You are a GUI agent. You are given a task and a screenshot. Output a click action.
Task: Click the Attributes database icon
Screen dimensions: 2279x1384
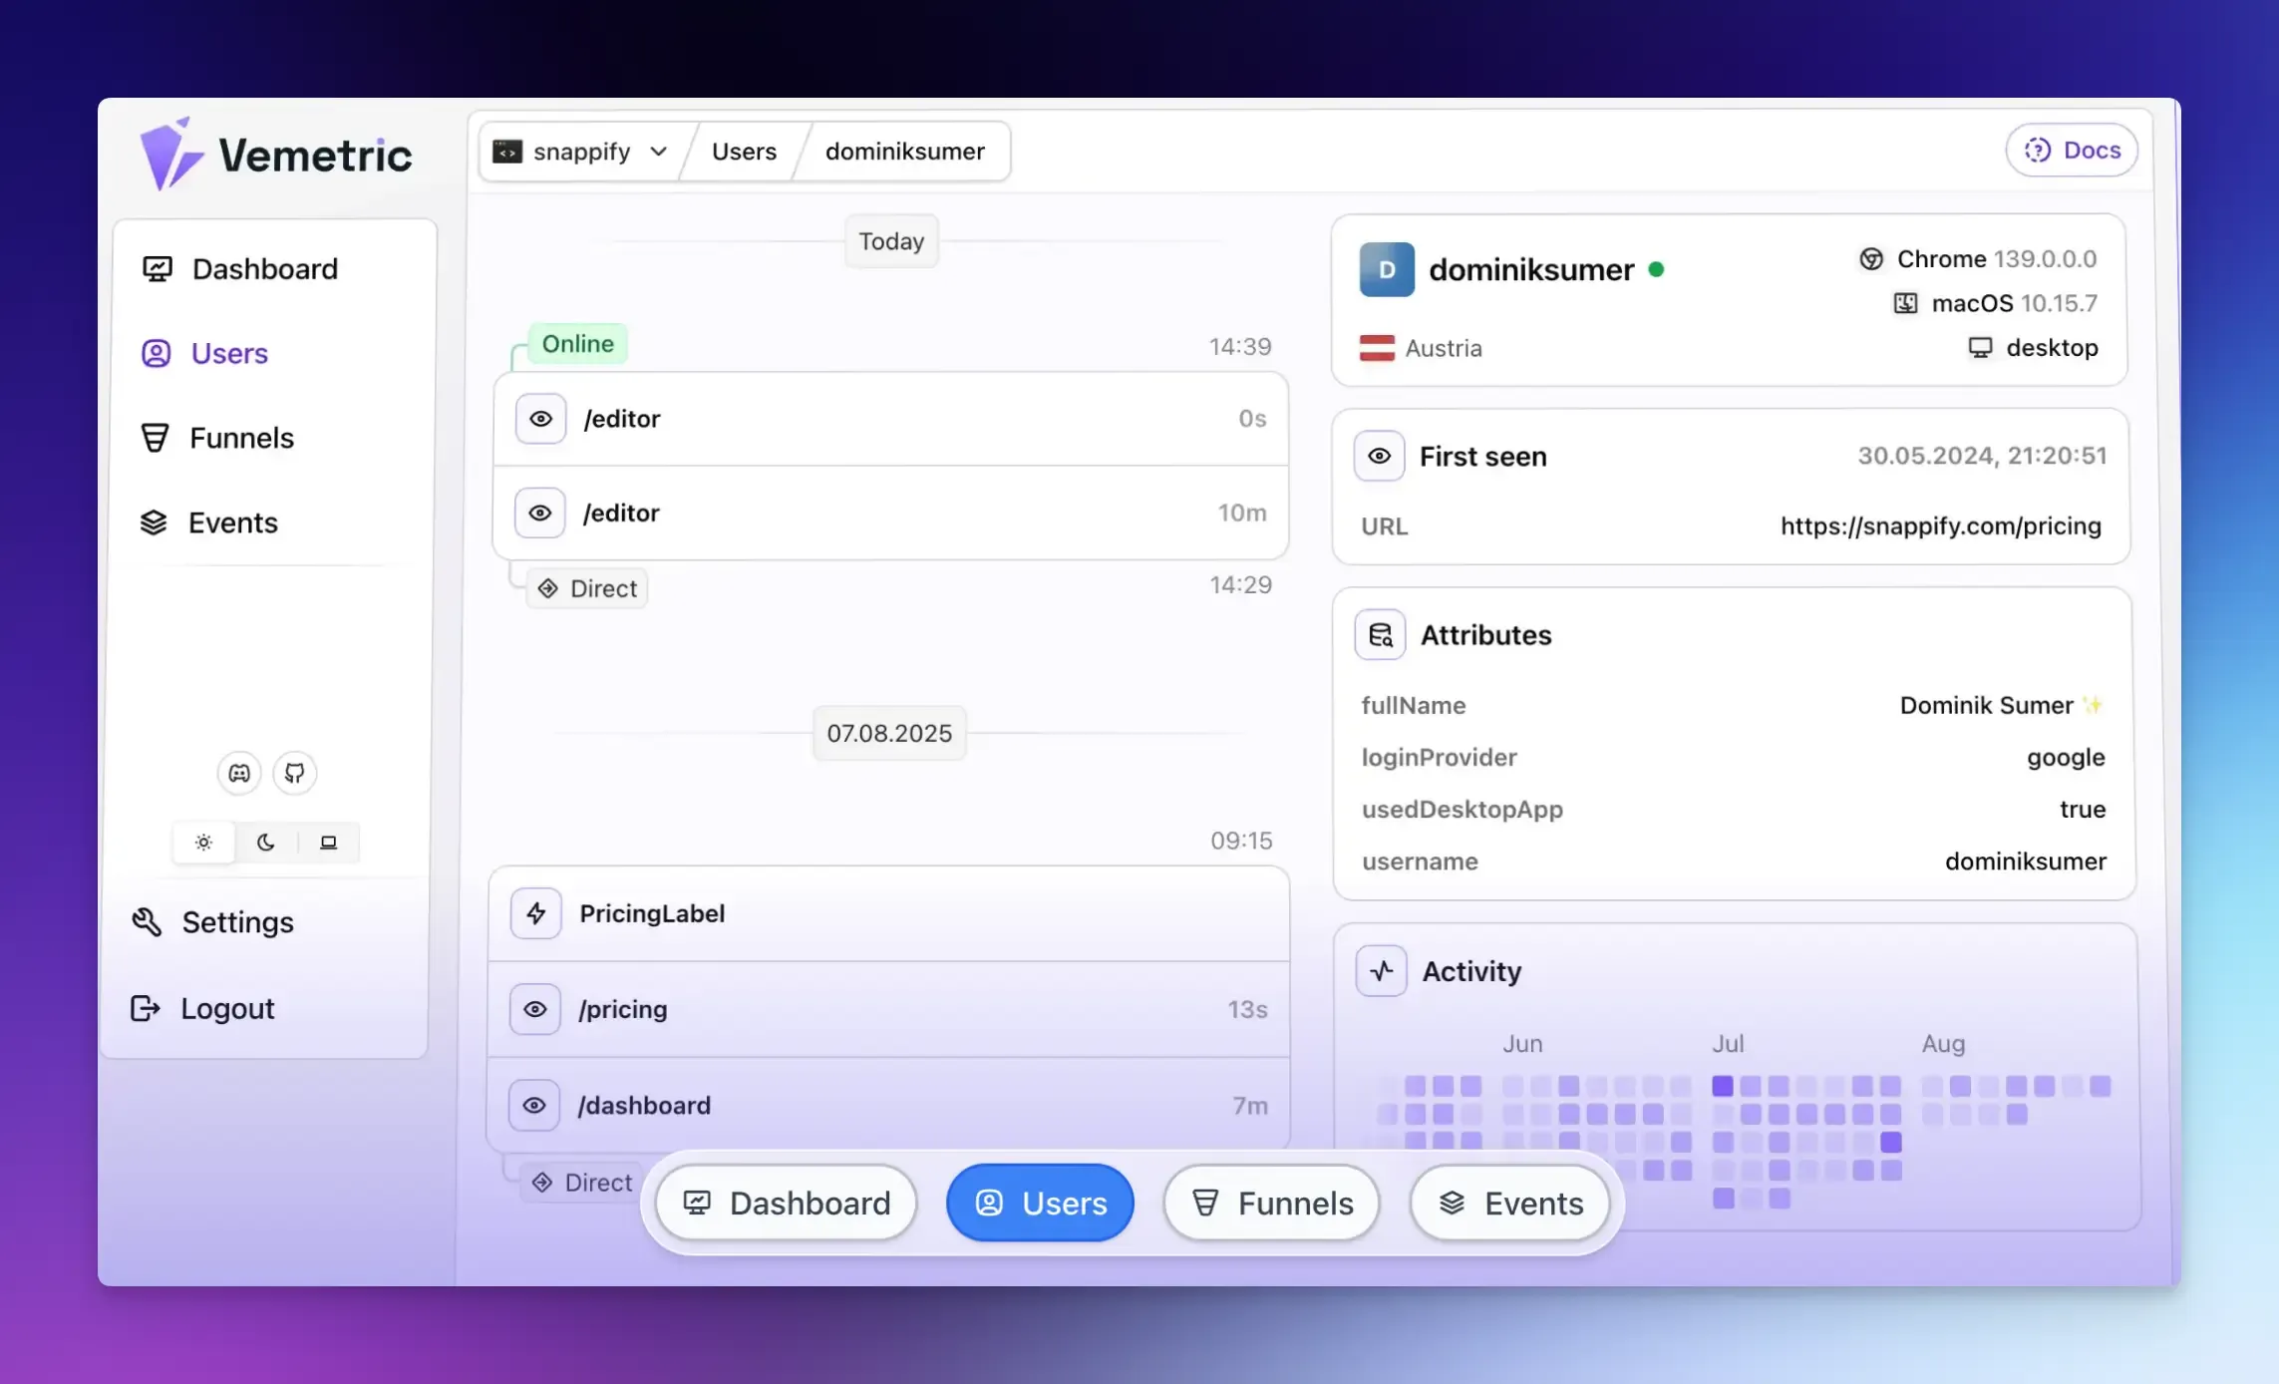pos(1381,634)
